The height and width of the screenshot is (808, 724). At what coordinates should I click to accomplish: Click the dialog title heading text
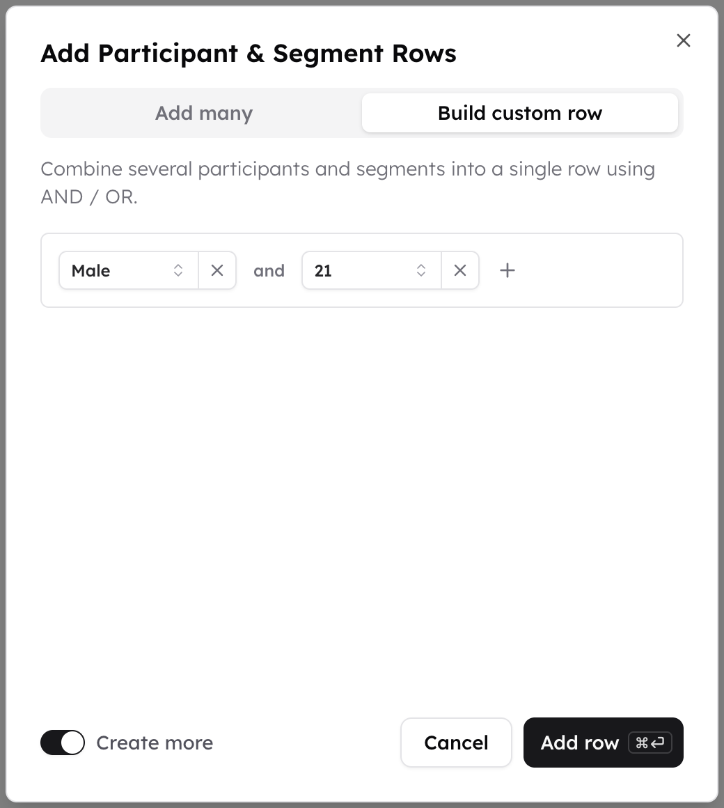249,54
